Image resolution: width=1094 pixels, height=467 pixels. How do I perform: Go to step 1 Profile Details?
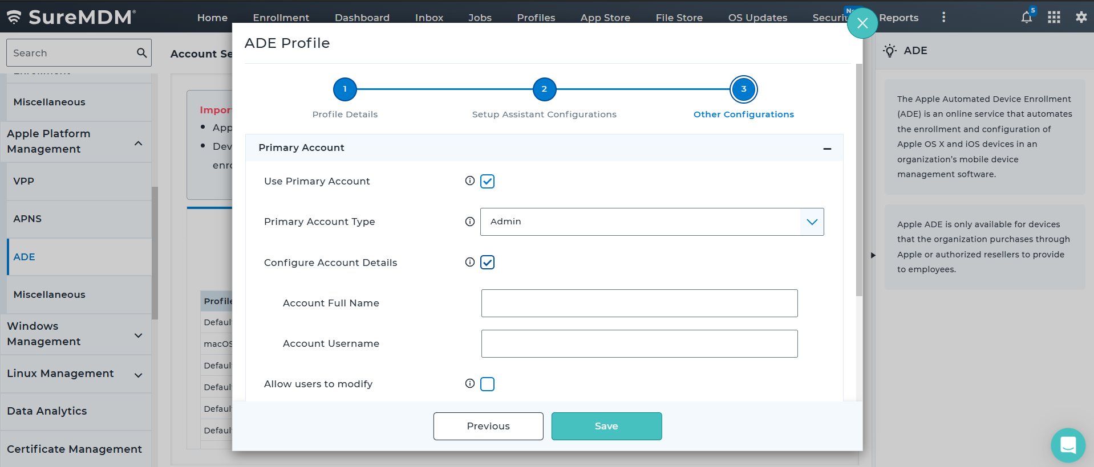[345, 89]
